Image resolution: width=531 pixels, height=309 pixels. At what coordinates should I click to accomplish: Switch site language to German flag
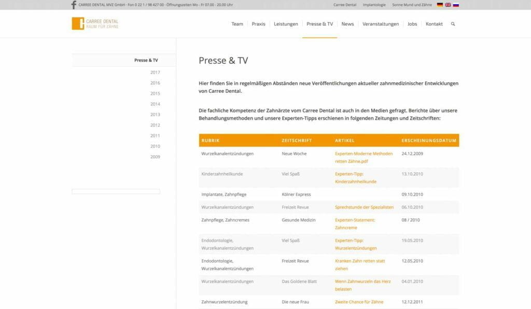[440, 5]
